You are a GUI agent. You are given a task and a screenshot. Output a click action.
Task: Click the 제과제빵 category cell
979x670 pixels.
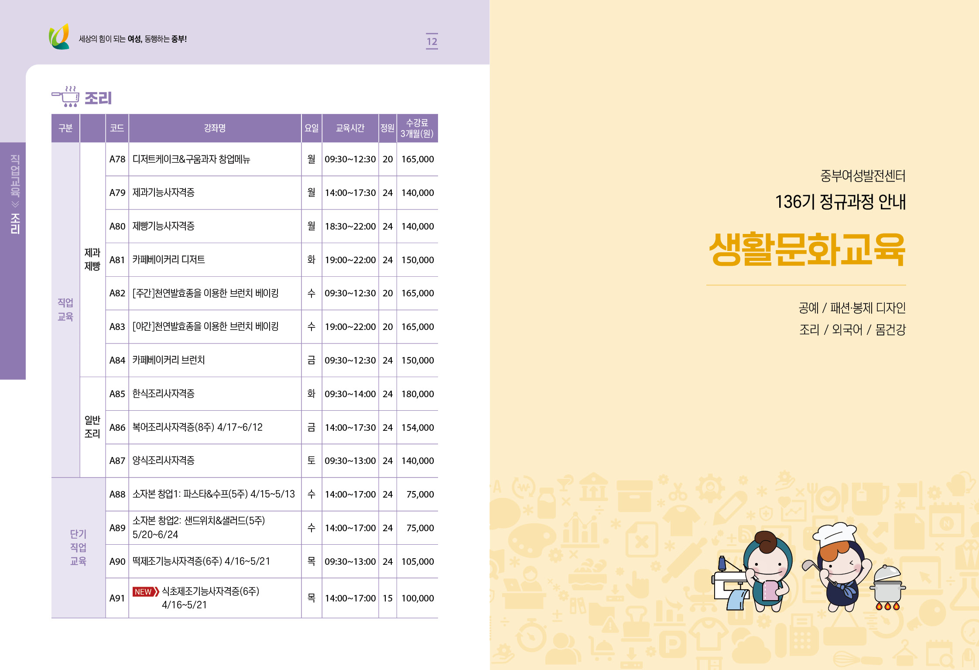92,259
